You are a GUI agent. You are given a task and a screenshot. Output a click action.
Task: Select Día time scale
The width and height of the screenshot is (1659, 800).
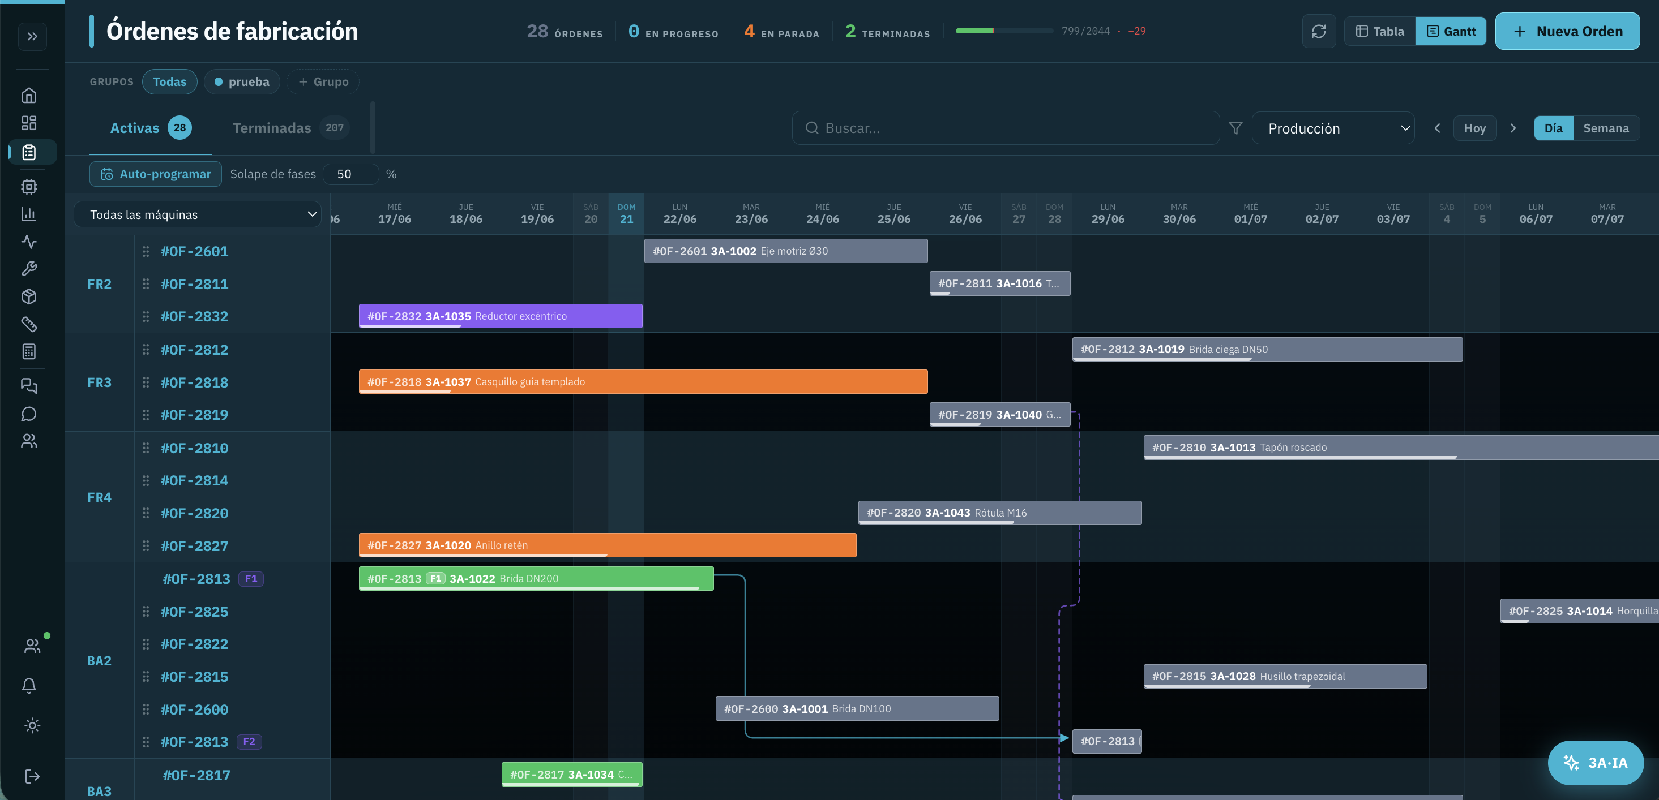click(x=1553, y=128)
